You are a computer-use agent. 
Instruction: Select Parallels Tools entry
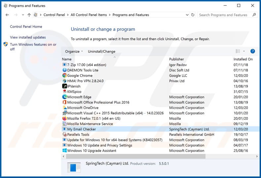point(78,134)
